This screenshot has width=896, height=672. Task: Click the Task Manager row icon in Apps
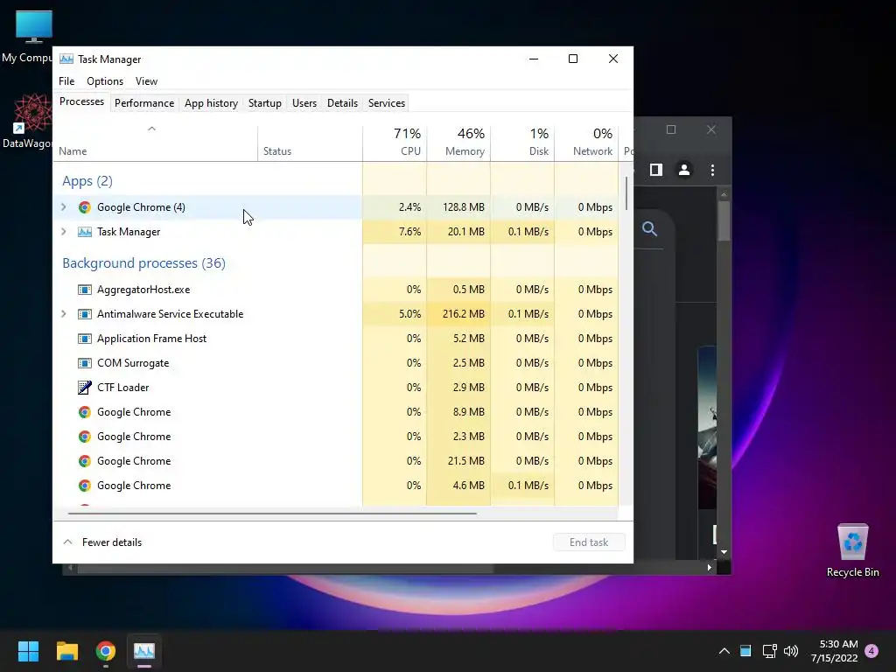[85, 232]
